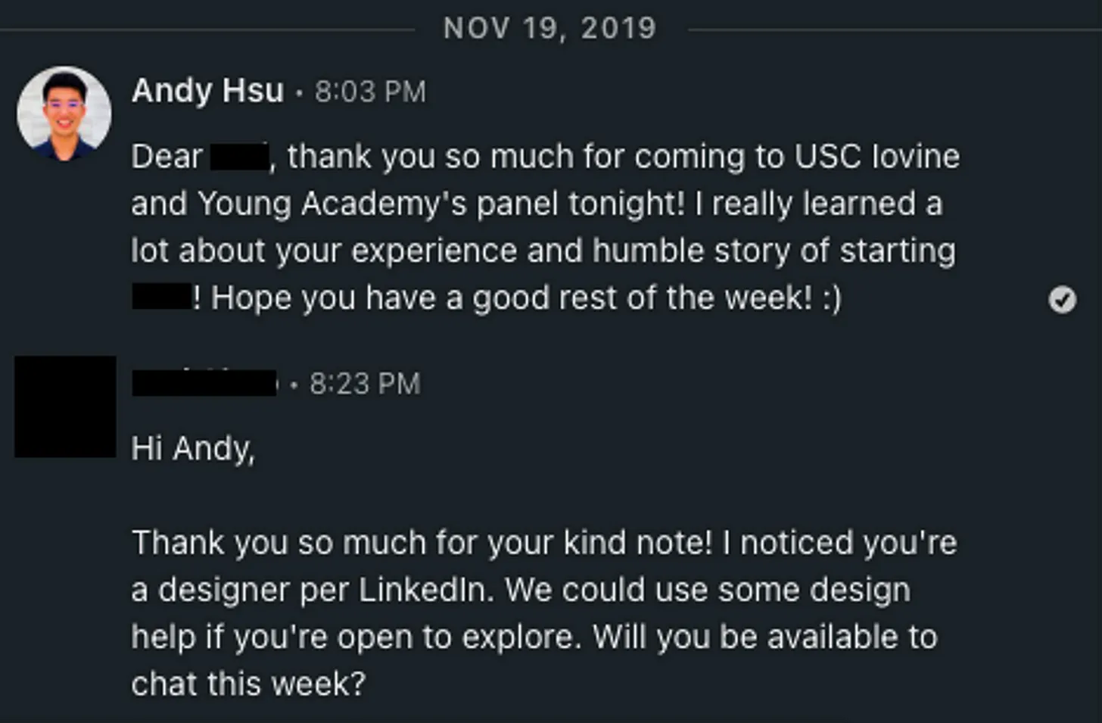Screen dimensions: 1102x723
Task: Click the "panel tonight!" text
Action: (x=581, y=204)
